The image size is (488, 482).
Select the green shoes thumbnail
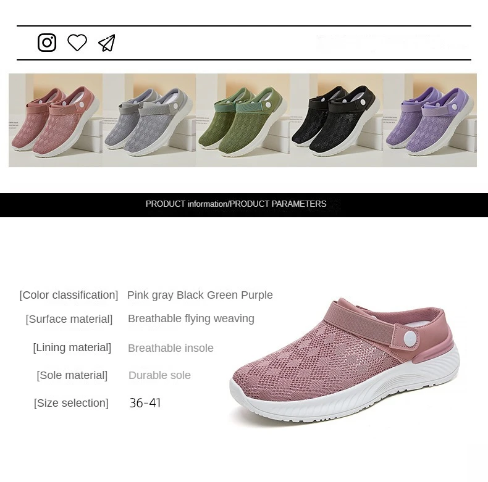[x=243, y=120]
